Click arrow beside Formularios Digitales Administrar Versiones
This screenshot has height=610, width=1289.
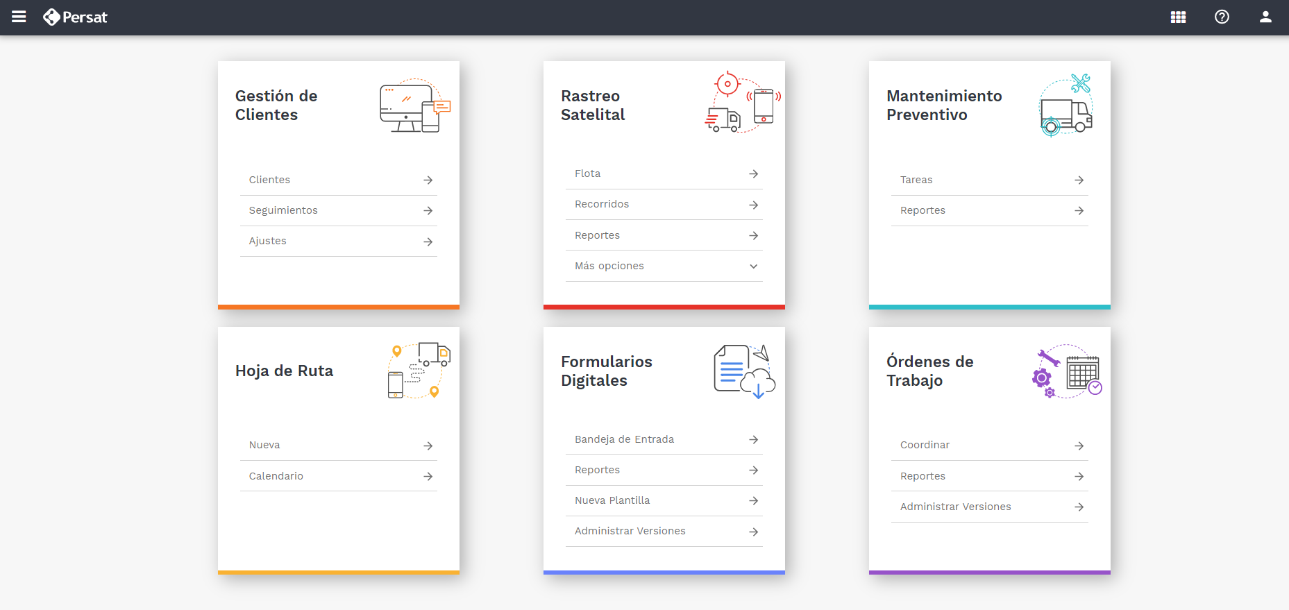click(754, 532)
